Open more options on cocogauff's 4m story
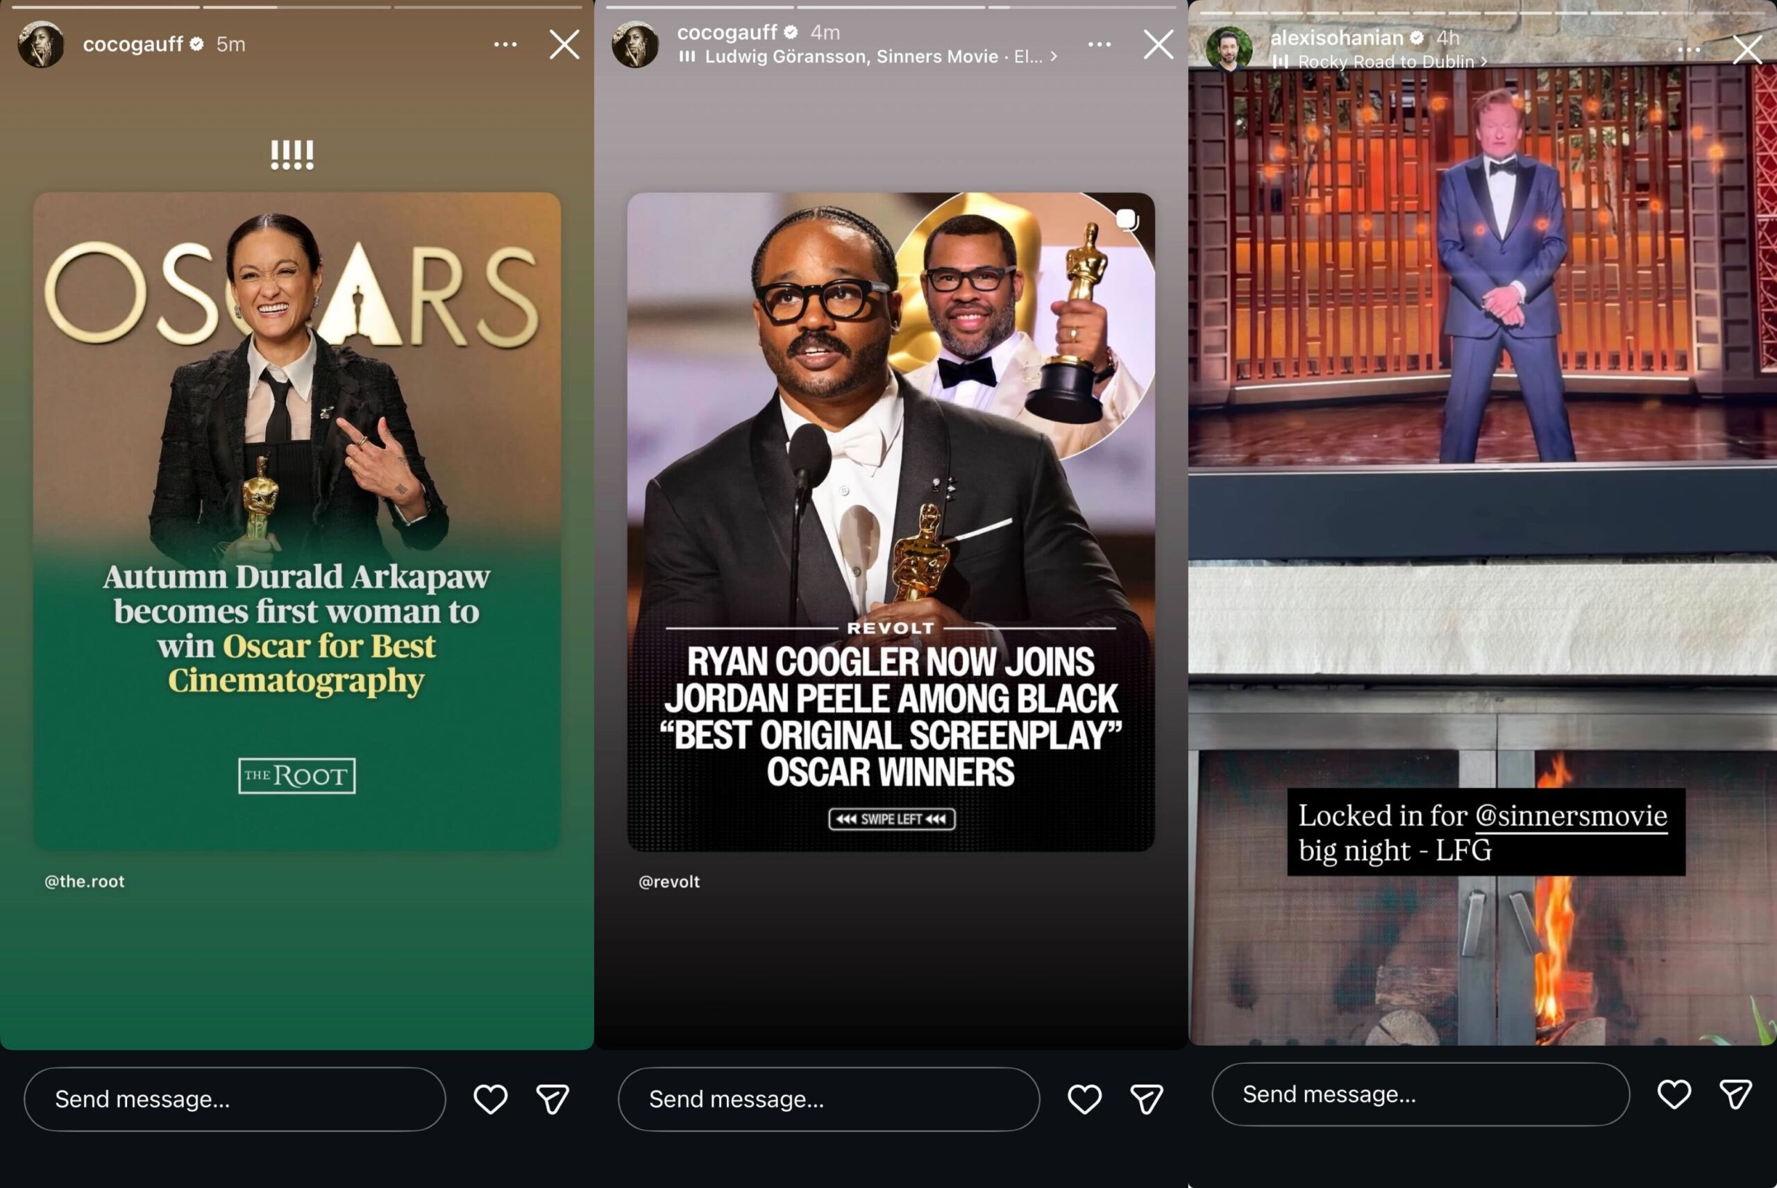Viewport: 1777px width, 1188px height. tap(1100, 44)
